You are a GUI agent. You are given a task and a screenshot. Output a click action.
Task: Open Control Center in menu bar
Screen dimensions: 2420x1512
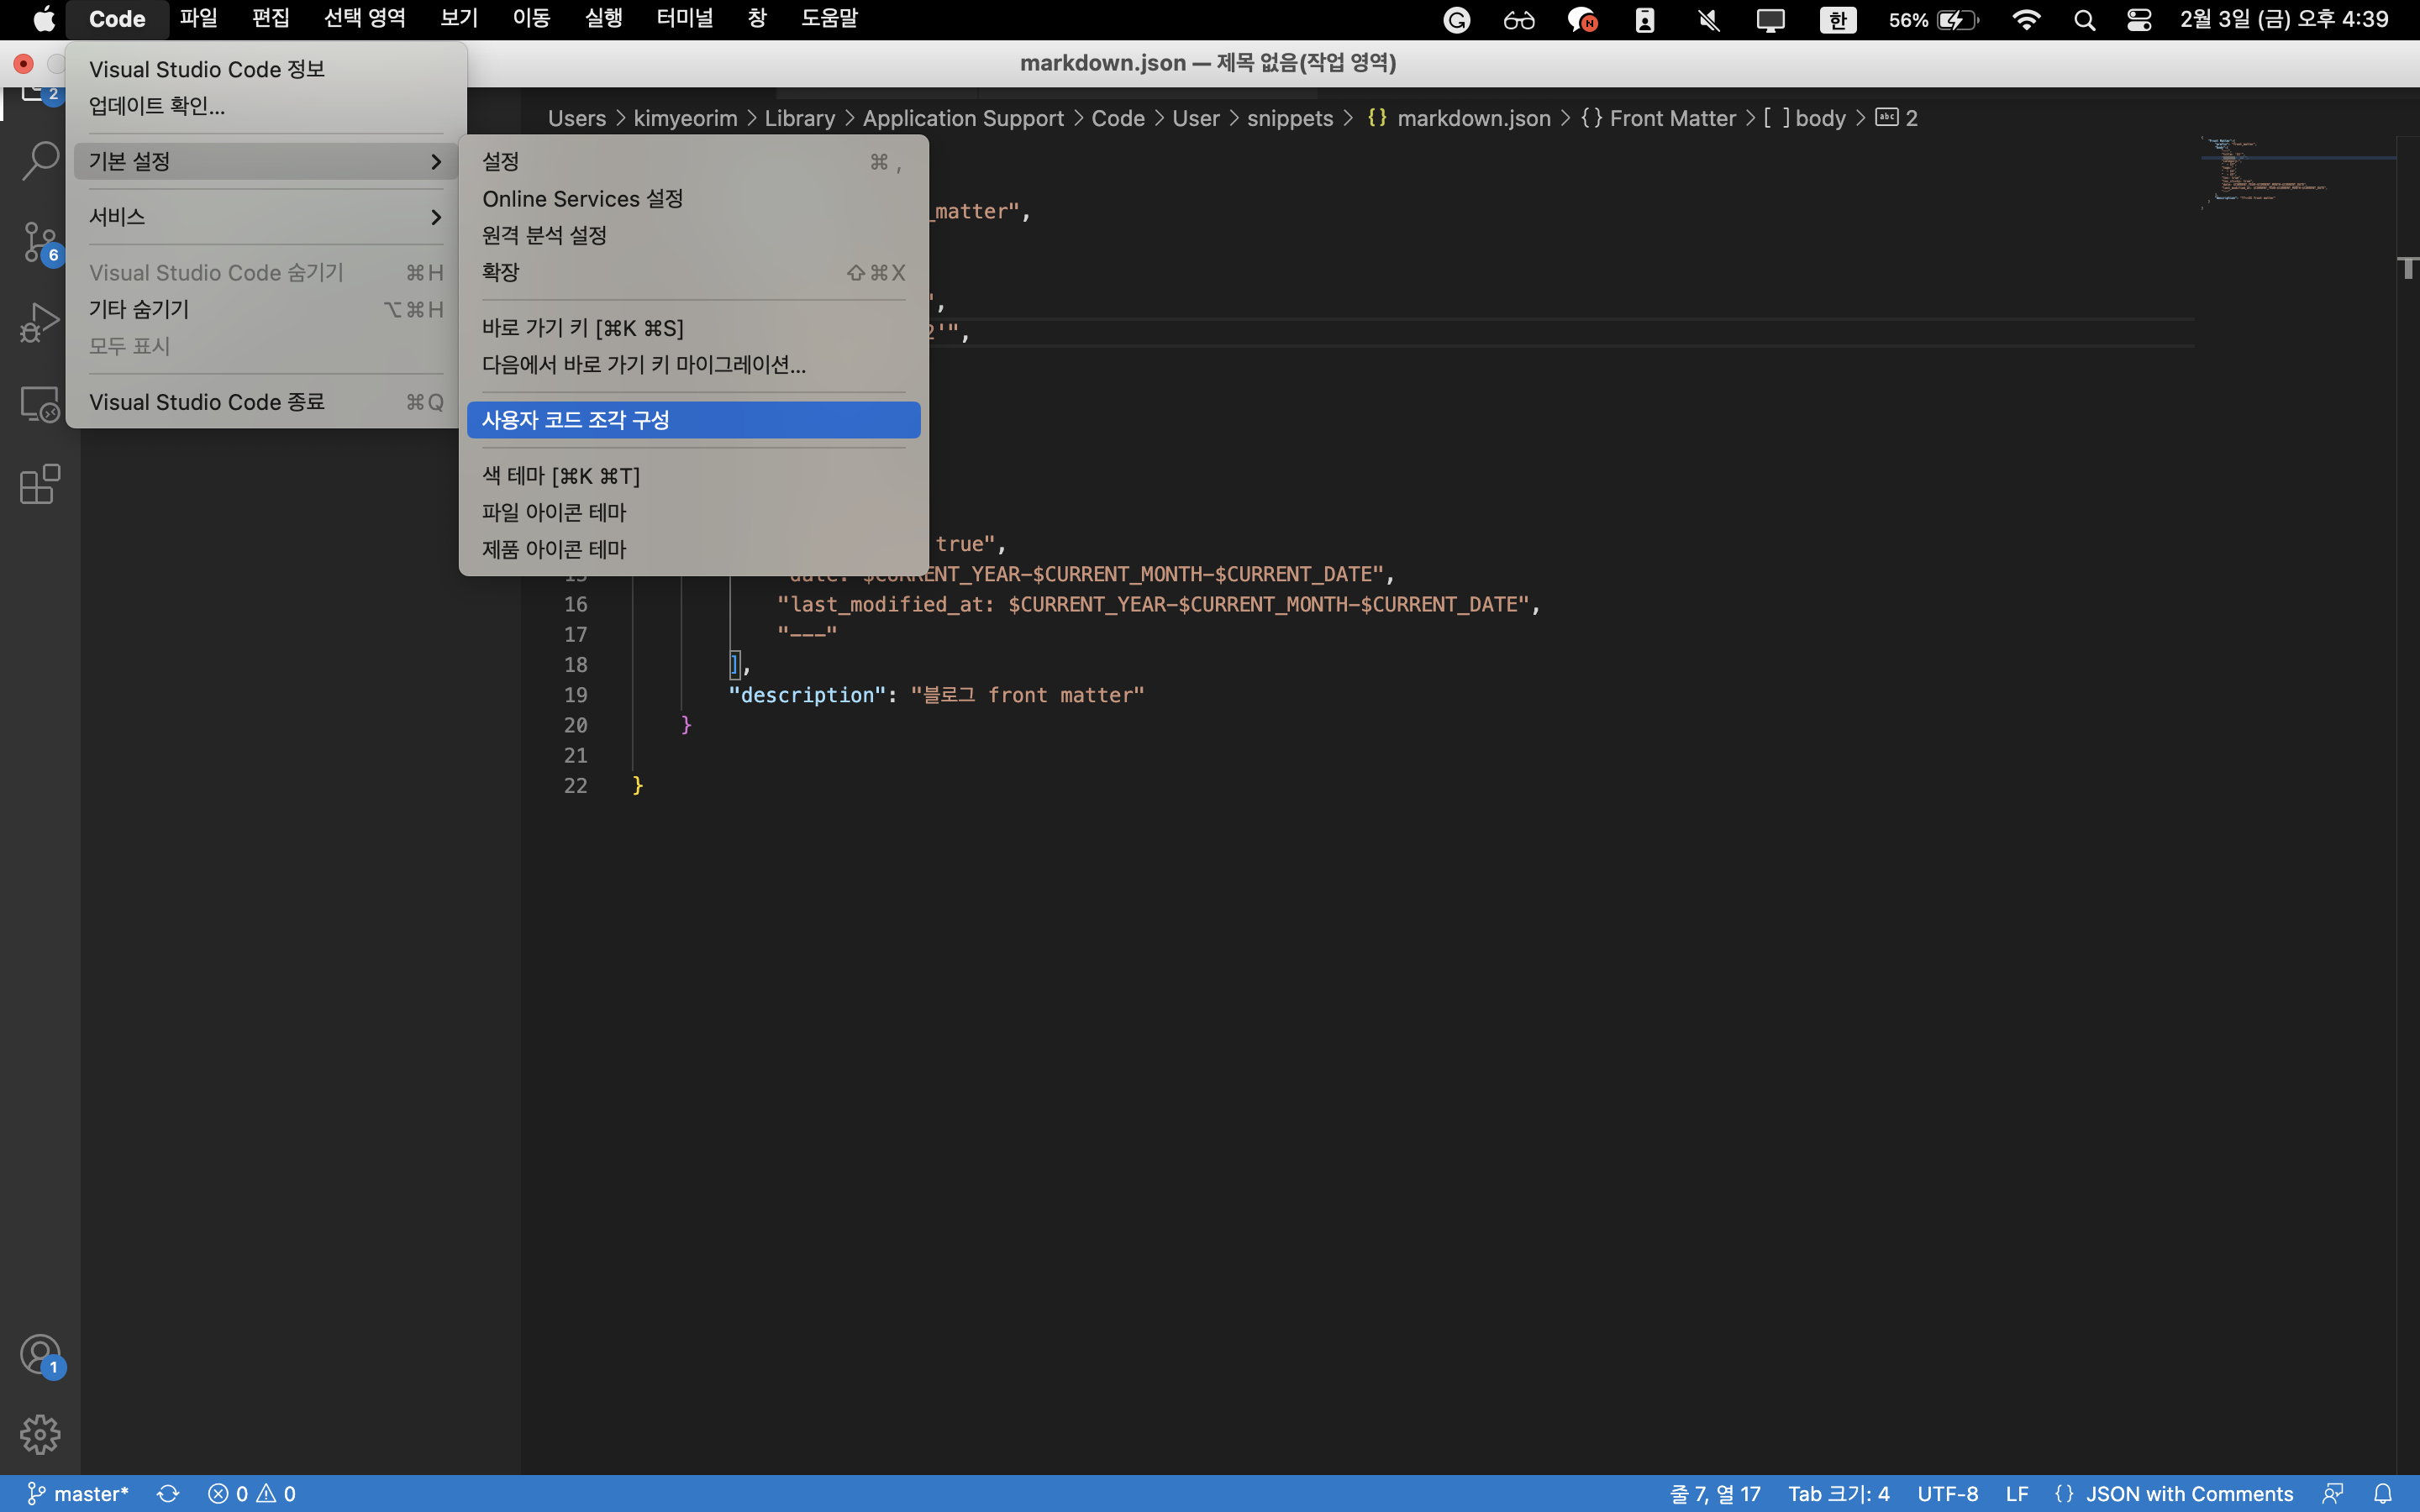(x=2139, y=20)
